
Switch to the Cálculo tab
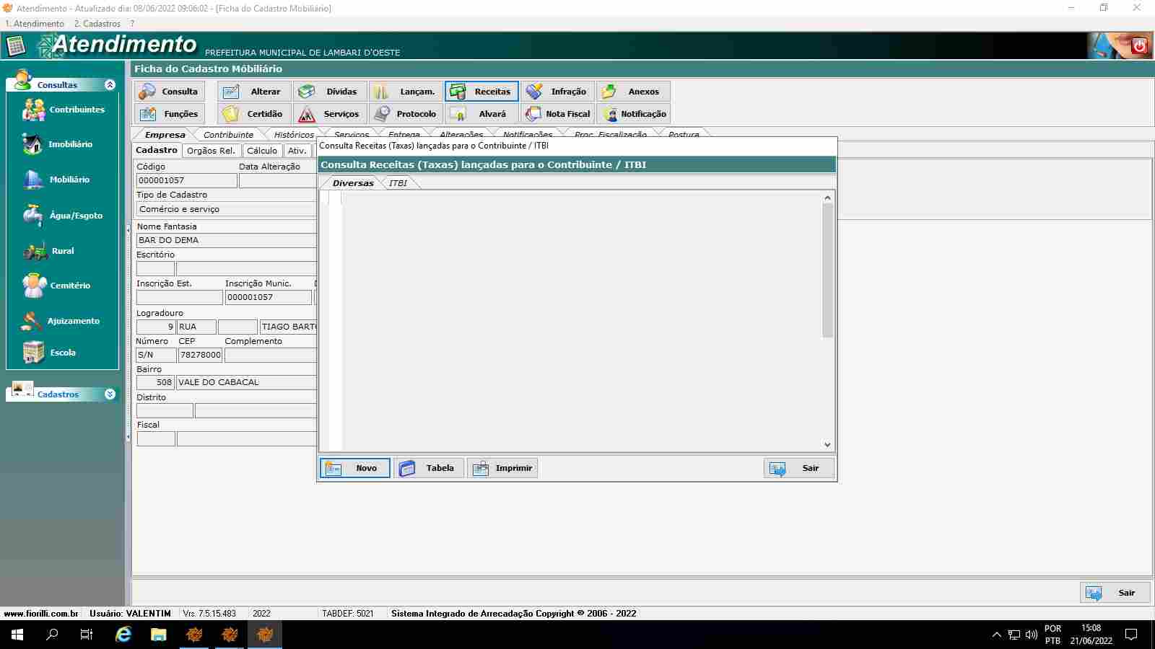coord(261,151)
